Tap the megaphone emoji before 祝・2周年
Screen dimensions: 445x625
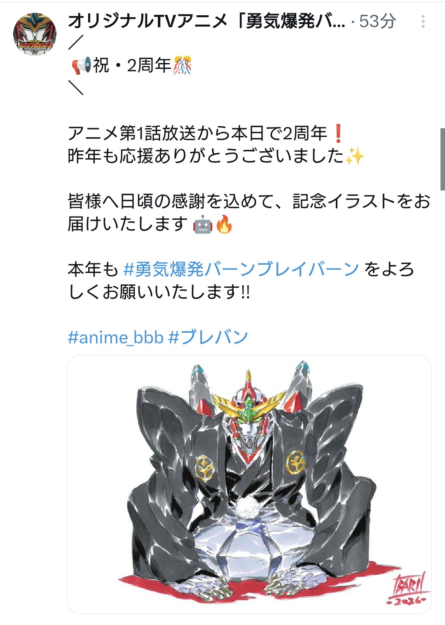coord(81,66)
